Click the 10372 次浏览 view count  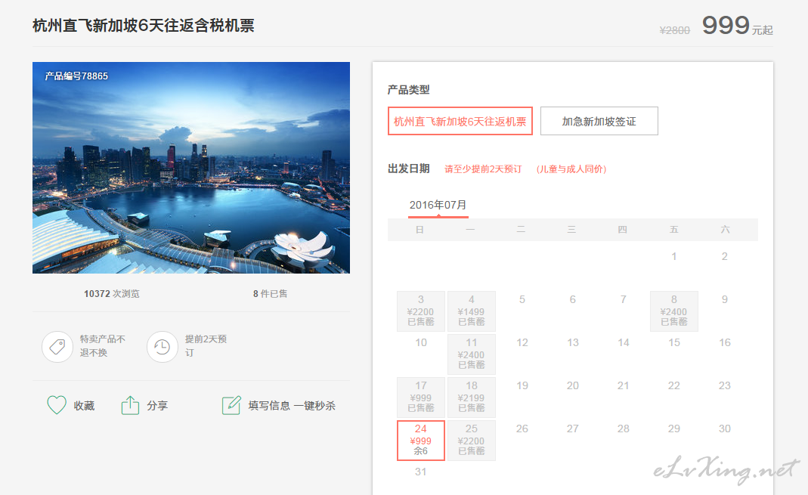[x=112, y=294]
